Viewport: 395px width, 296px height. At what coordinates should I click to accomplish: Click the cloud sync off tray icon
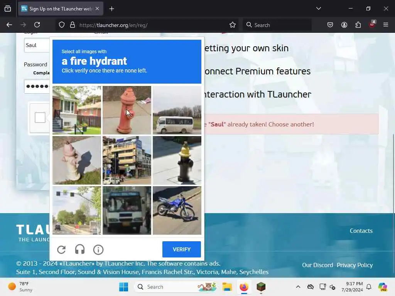click(311, 287)
